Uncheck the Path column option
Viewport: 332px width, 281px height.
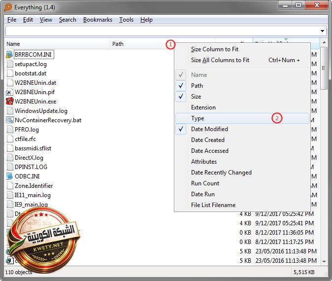197,86
